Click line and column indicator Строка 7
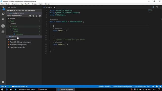Viewport: 162px width, 91px height. 105,86
